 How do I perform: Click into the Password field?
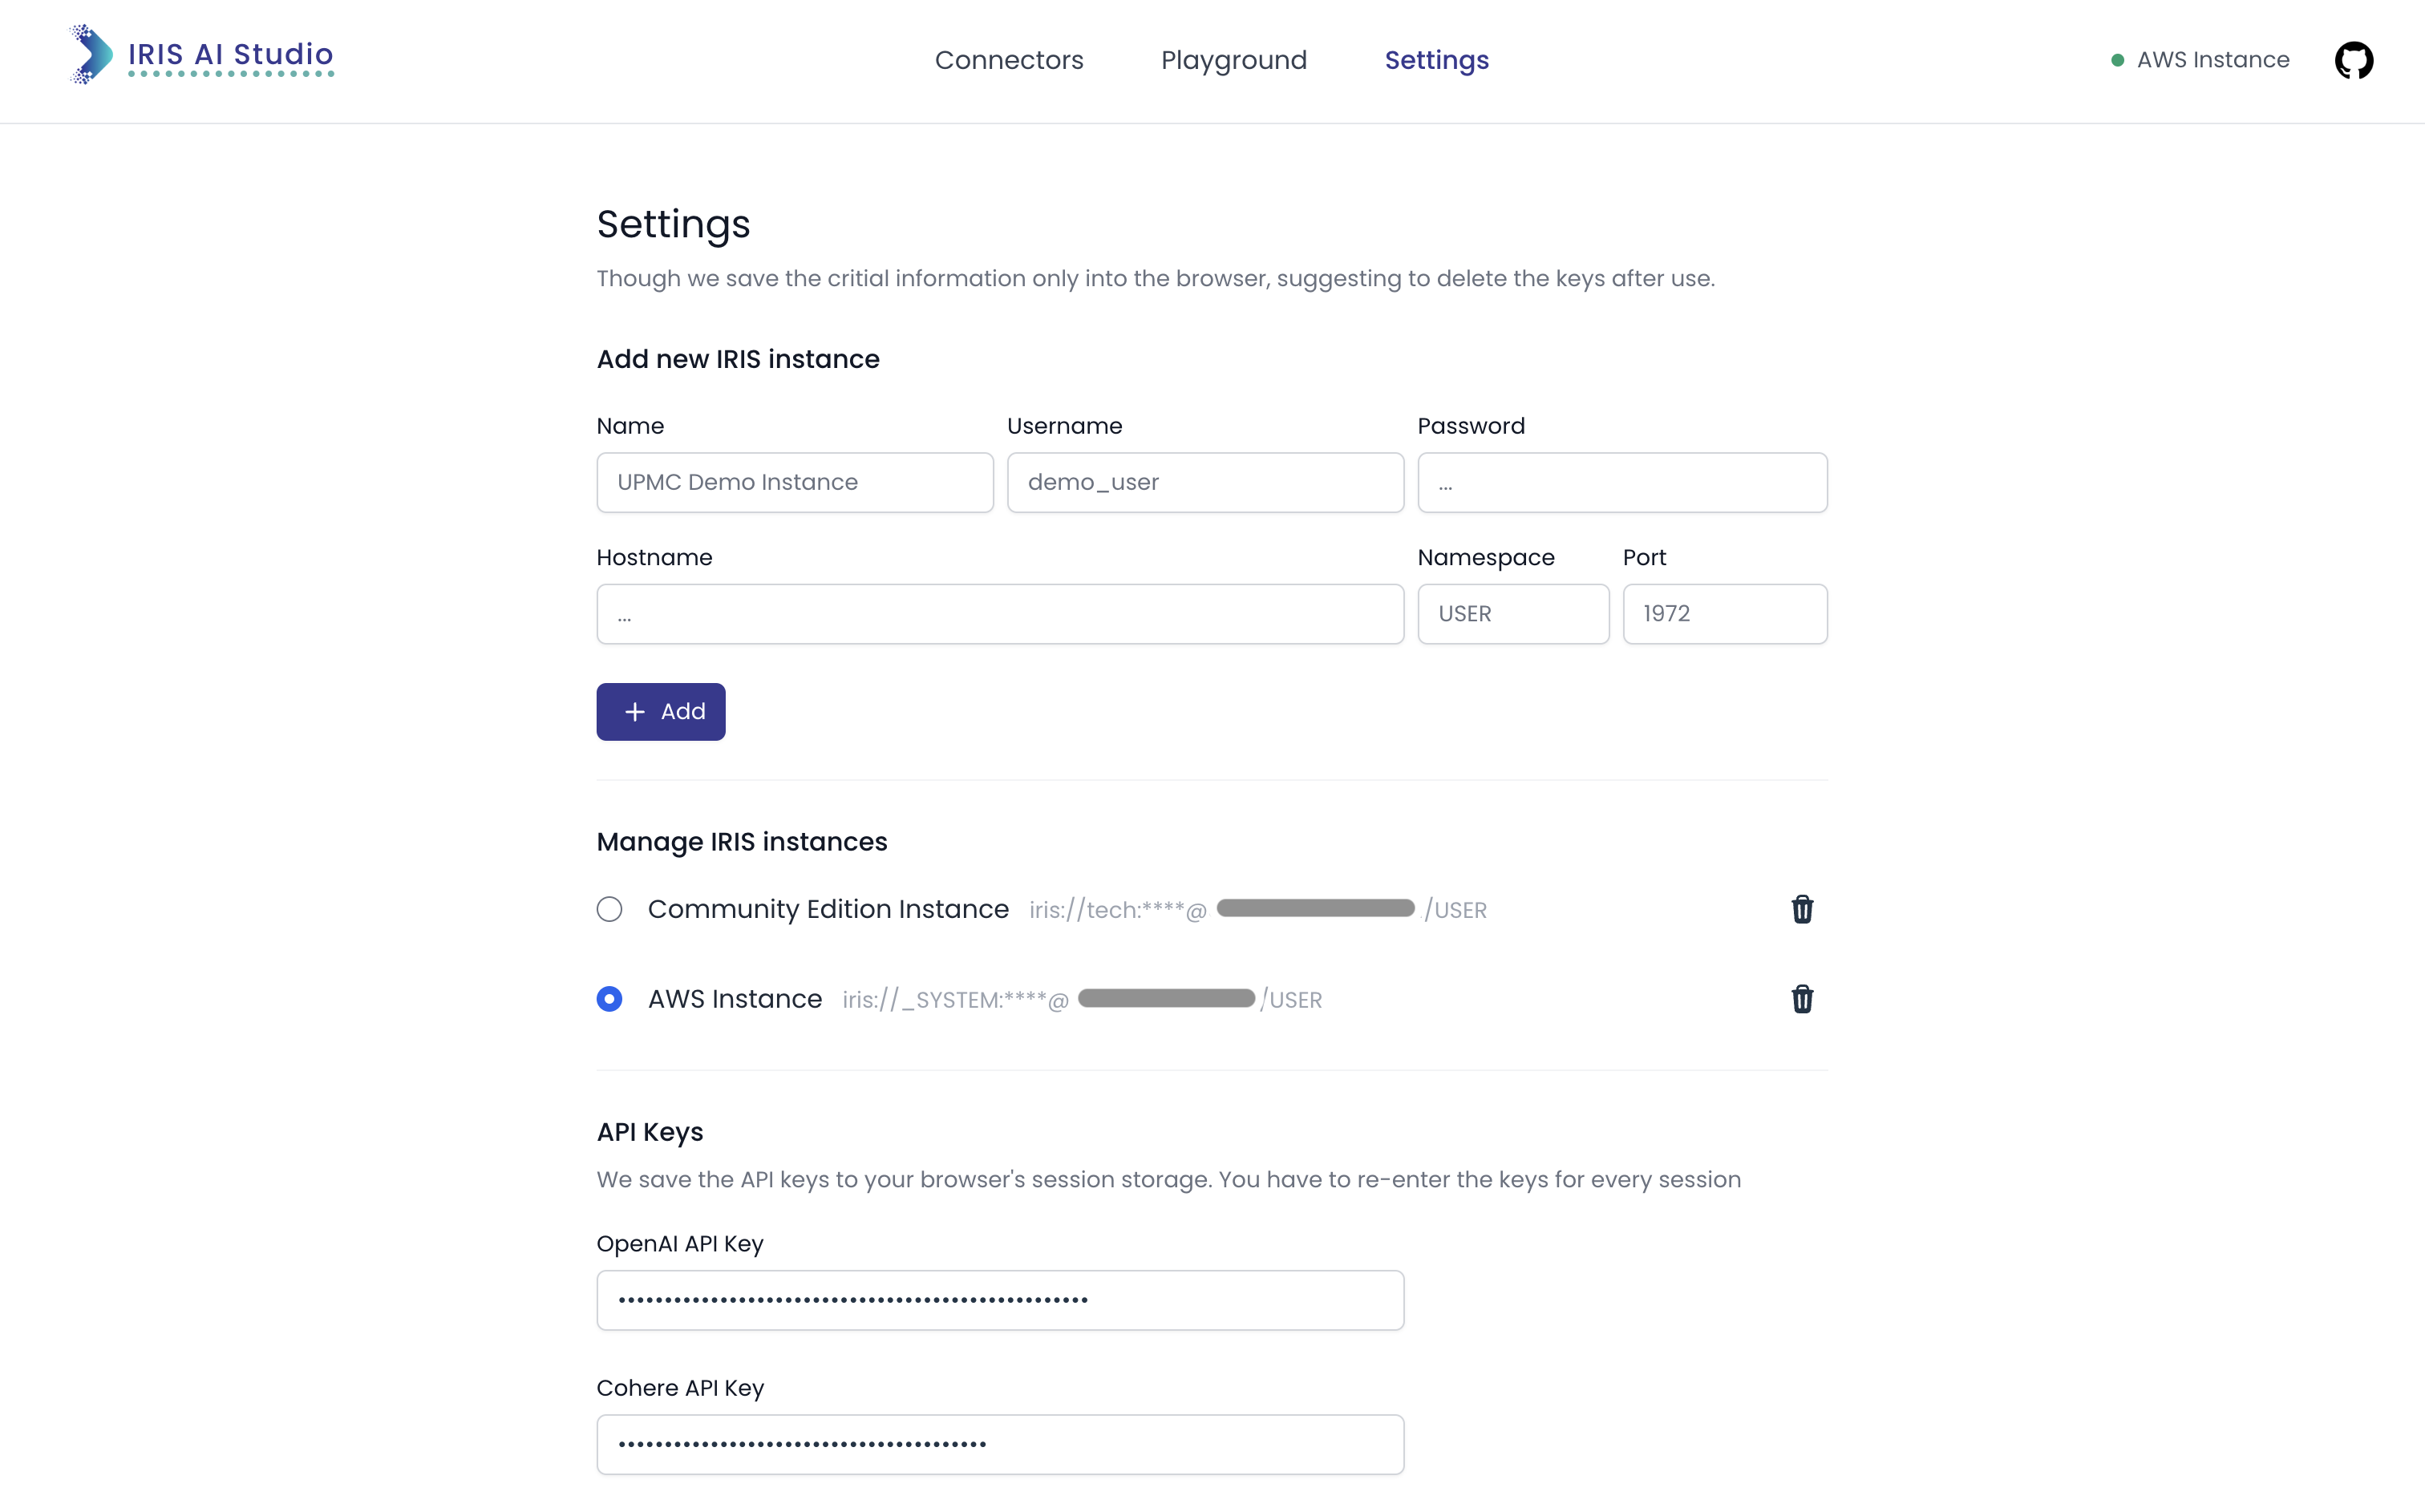(1621, 483)
